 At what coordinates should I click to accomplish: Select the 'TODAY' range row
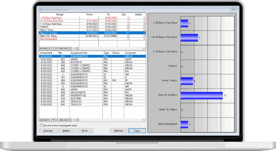click(92, 27)
